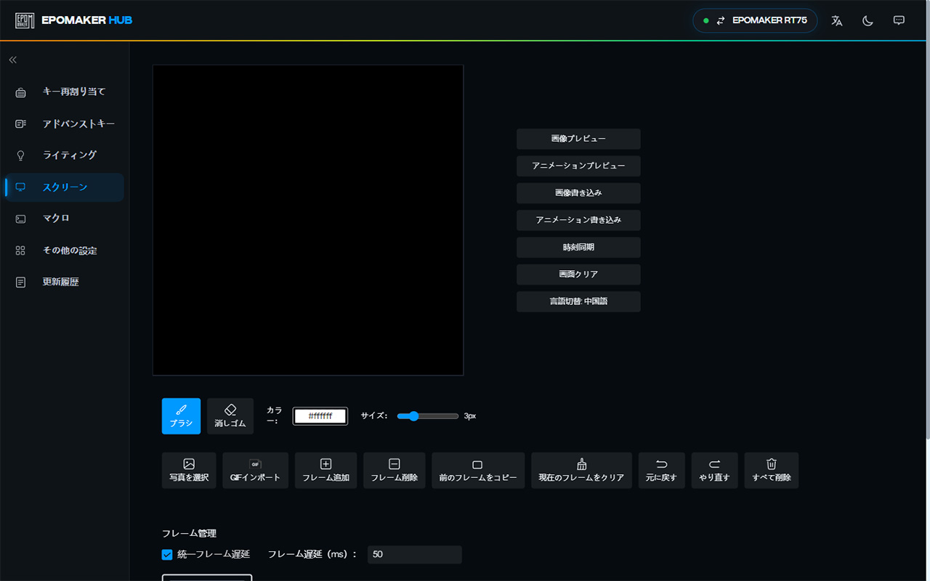Clear current frame with 現在のフレームをクリア
The height and width of the screenshot is (581, 930).
tap(581, 471)
